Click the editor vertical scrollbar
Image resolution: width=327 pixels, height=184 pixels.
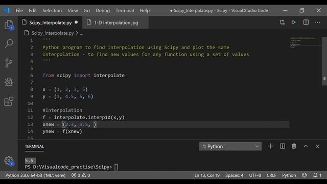click(324, 61)
